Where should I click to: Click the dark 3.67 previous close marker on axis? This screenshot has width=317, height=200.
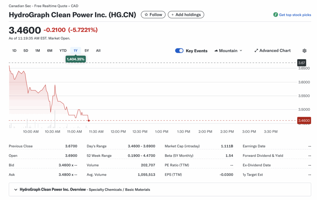coord(301,63)
